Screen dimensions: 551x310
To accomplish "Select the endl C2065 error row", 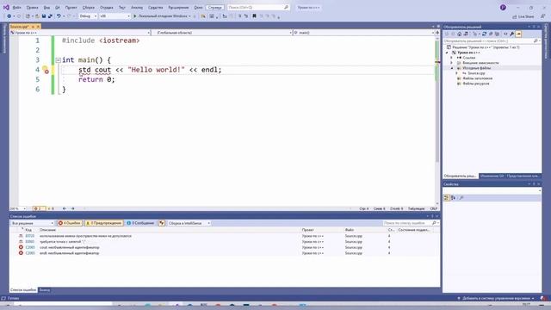I will pos(225,253).
